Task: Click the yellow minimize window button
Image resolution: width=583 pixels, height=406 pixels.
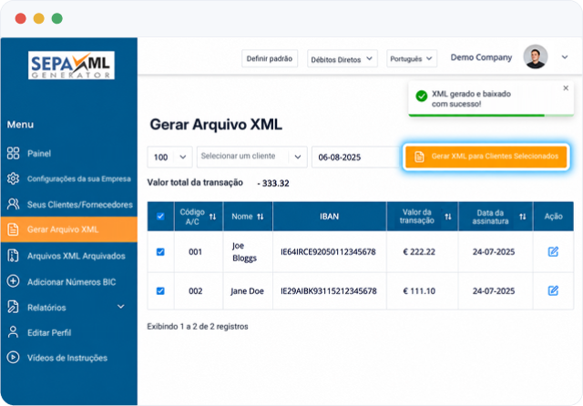Action: click(x=38, y=18)
